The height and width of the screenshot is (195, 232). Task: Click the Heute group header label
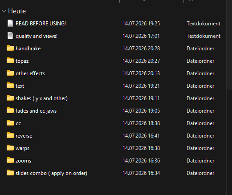(17, 11)
